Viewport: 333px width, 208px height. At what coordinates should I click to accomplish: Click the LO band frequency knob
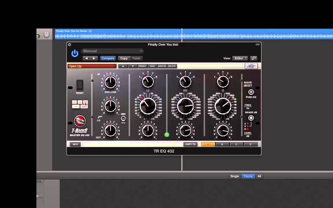148,106
